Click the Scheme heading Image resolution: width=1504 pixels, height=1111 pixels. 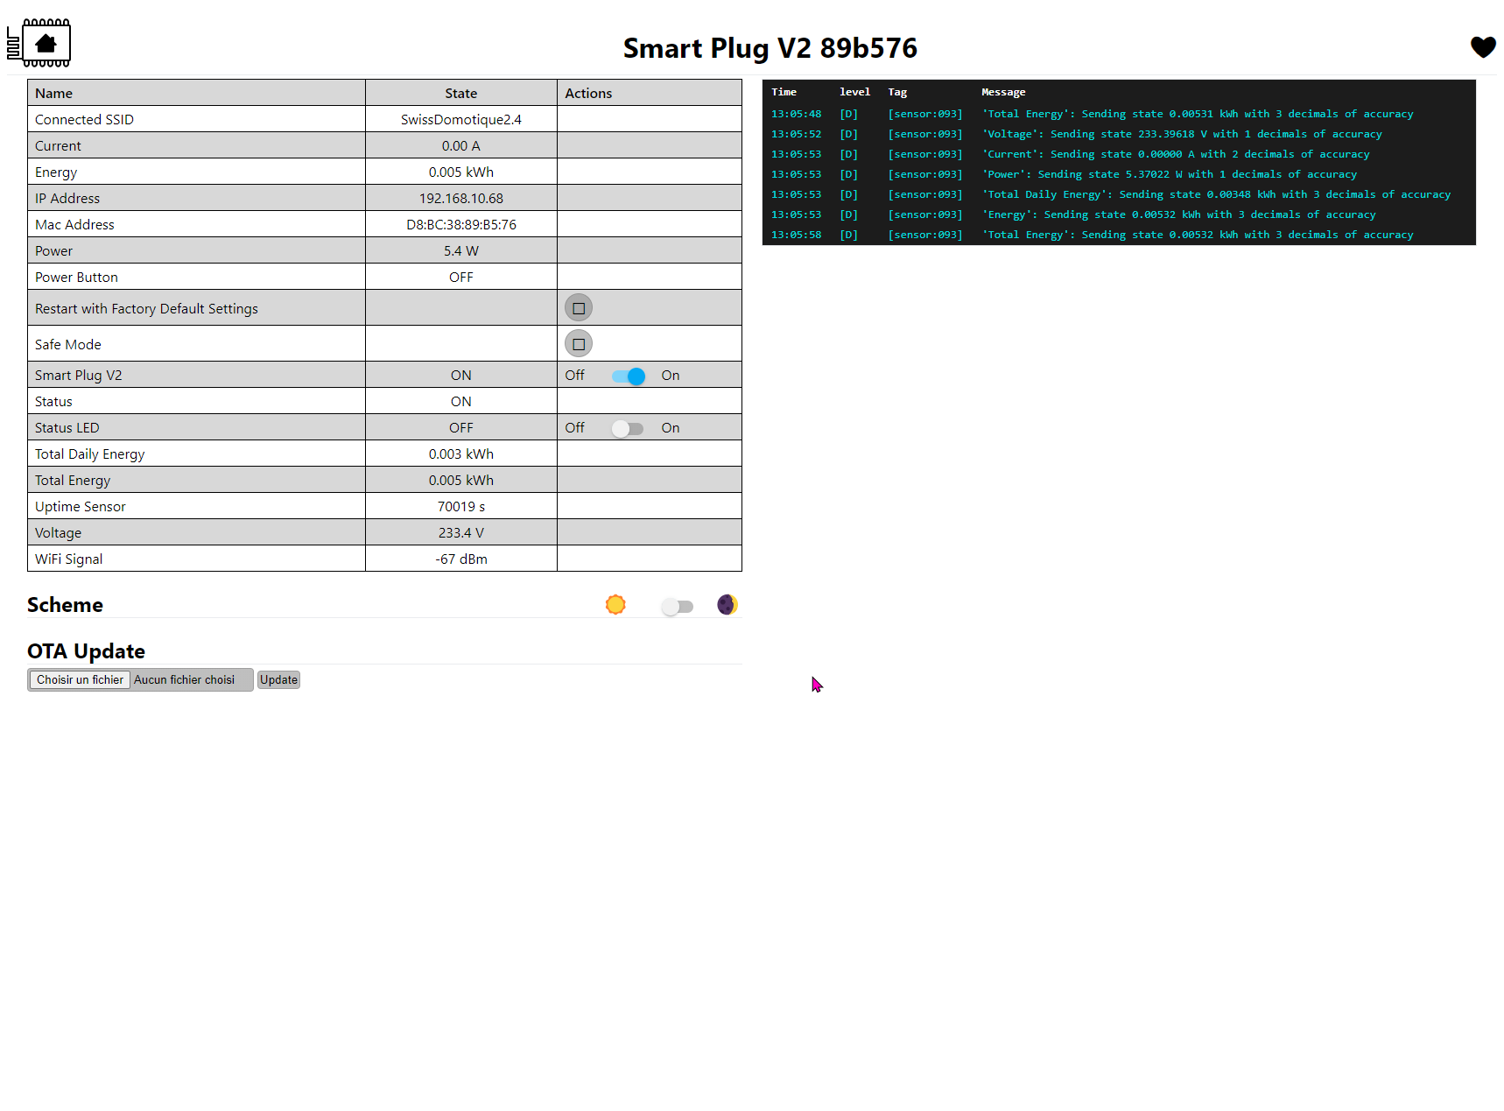[65, 605]
